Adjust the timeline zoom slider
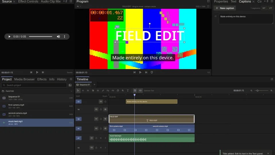 (261, 90)
